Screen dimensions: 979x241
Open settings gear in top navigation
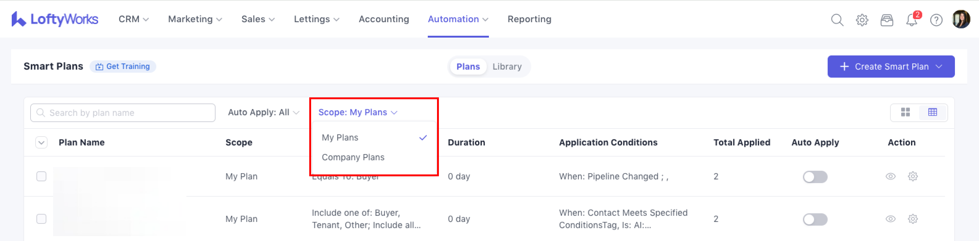862,20
